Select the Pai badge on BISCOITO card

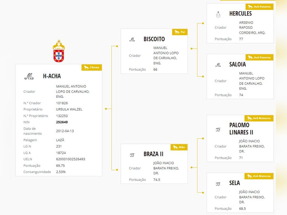click(x=180, y=32)
